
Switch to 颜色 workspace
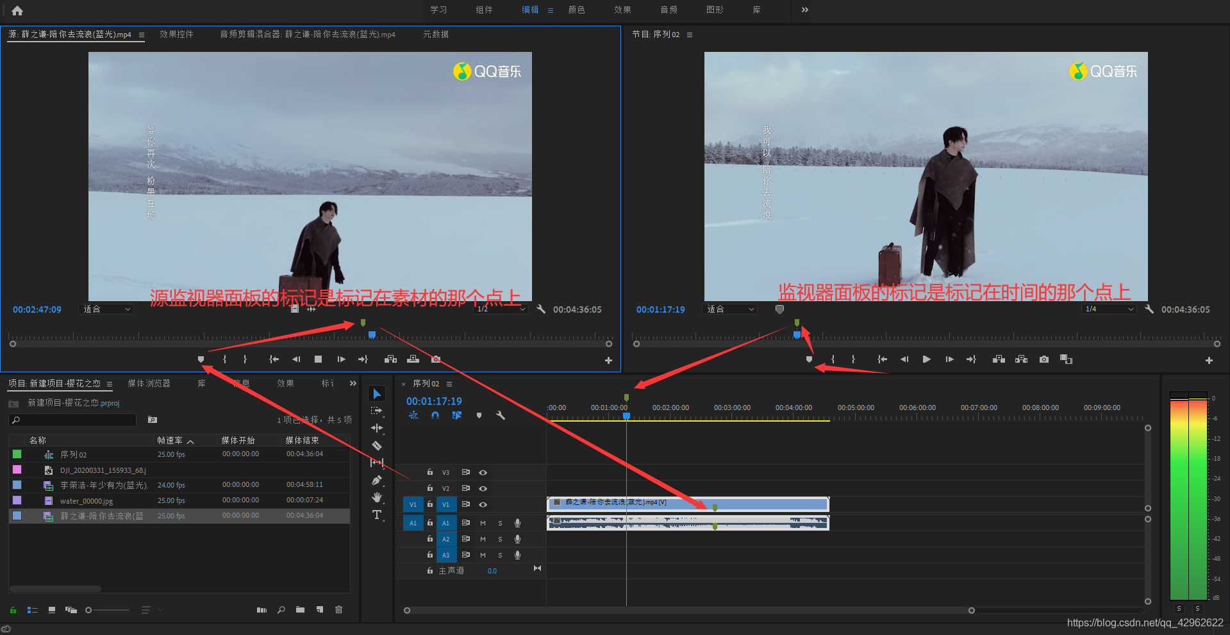(577, 10)
